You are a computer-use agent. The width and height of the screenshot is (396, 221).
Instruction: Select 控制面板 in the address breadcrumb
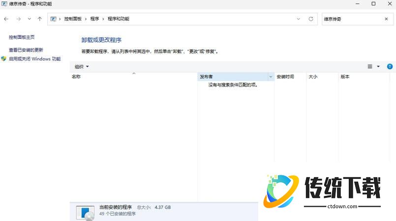tap(73, 19)
